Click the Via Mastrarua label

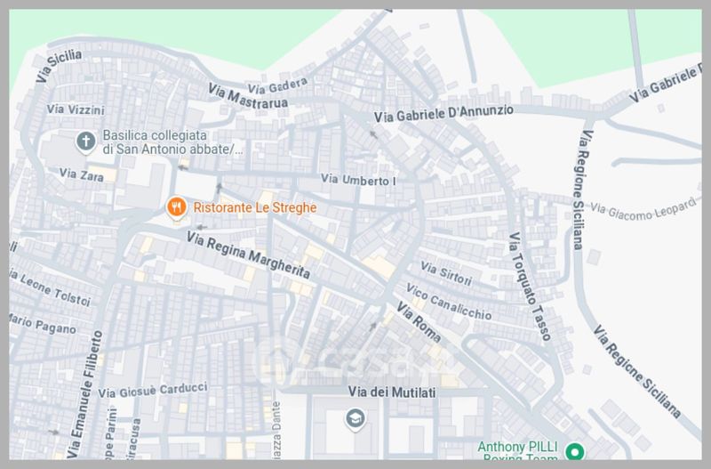click(248, 96)
